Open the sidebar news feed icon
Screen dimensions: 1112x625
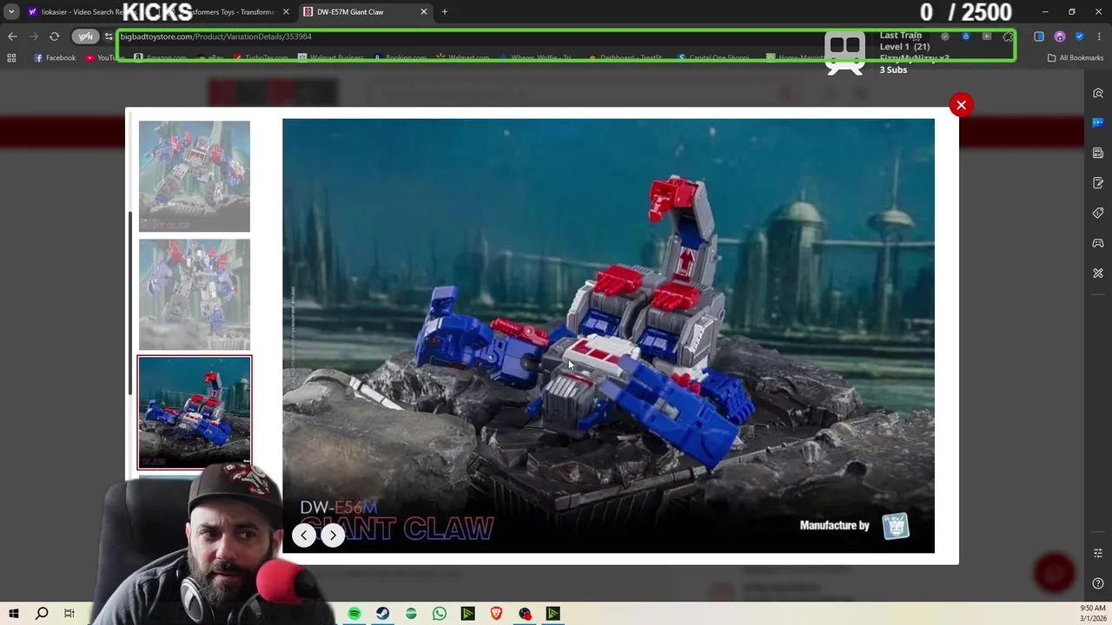[x=1098, y=153]
